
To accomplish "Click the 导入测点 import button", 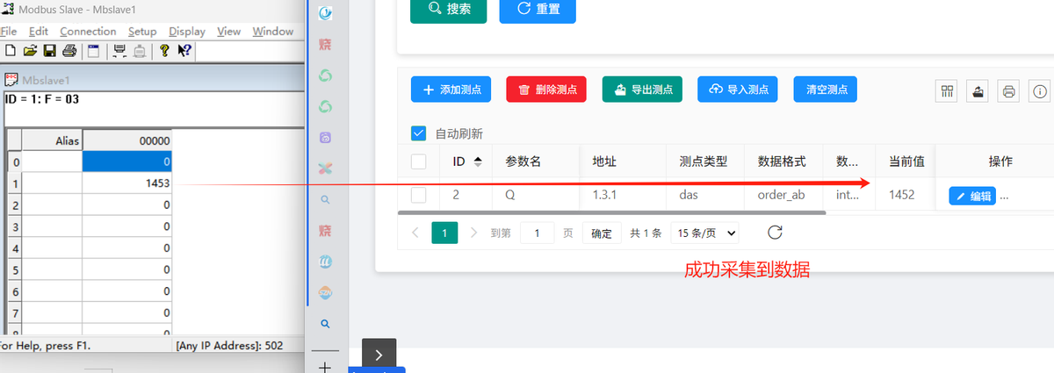I will click(x=738, y=90).
